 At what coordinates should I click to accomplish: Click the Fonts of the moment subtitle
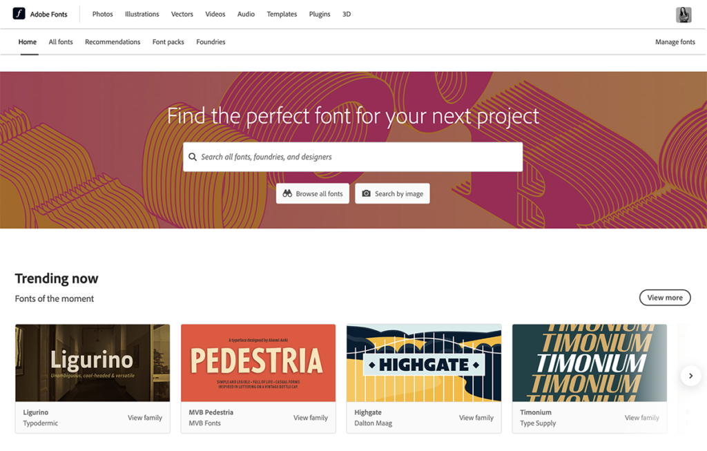click(x=55, y=298)
